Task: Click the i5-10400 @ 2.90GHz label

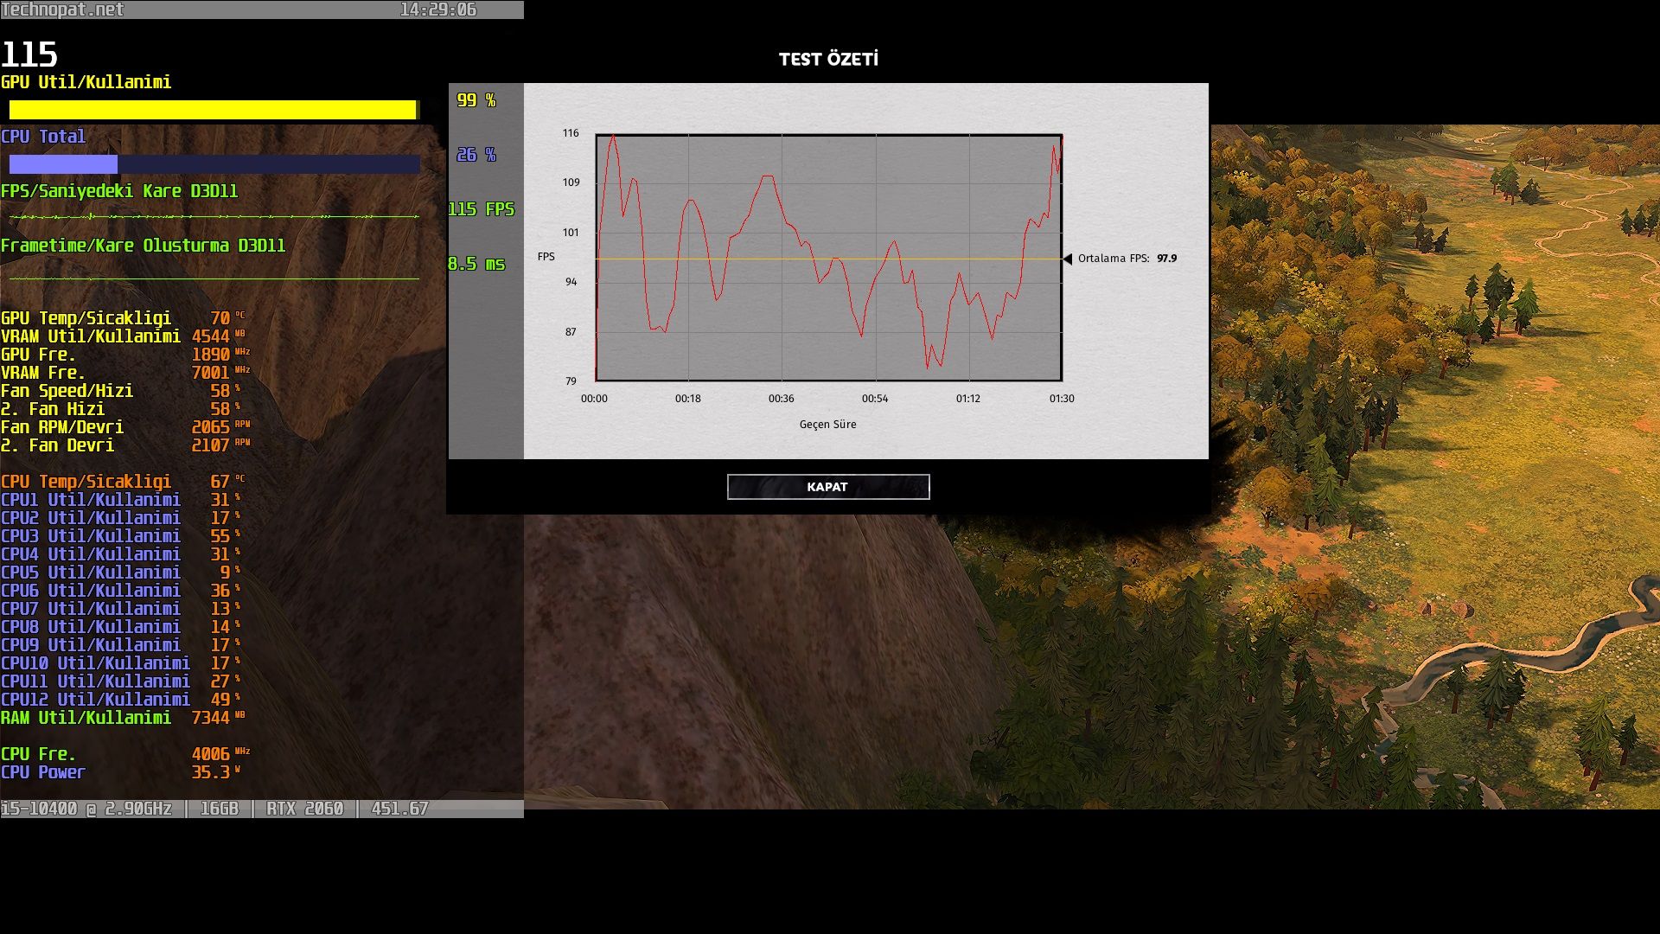Action: pyautogui.click(x=86, y=809)
